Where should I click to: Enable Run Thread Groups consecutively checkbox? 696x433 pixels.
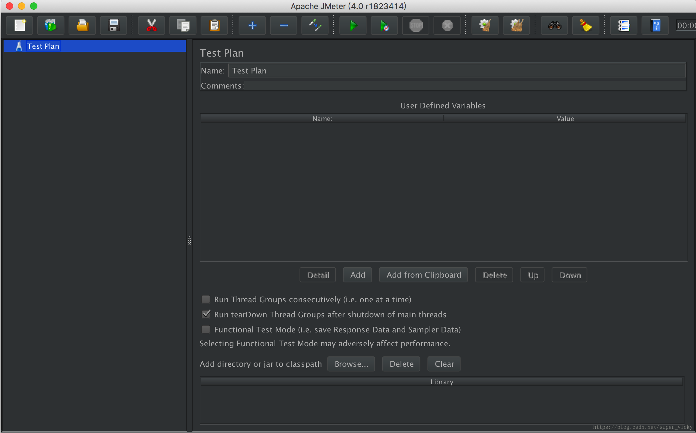206,299
